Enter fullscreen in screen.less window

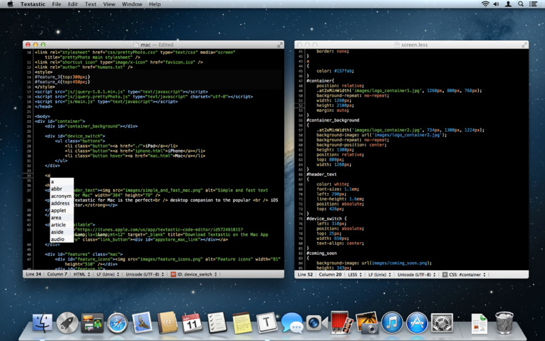[524, 44]
